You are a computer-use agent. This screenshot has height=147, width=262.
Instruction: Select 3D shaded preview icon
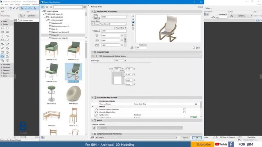coord(133,22)
